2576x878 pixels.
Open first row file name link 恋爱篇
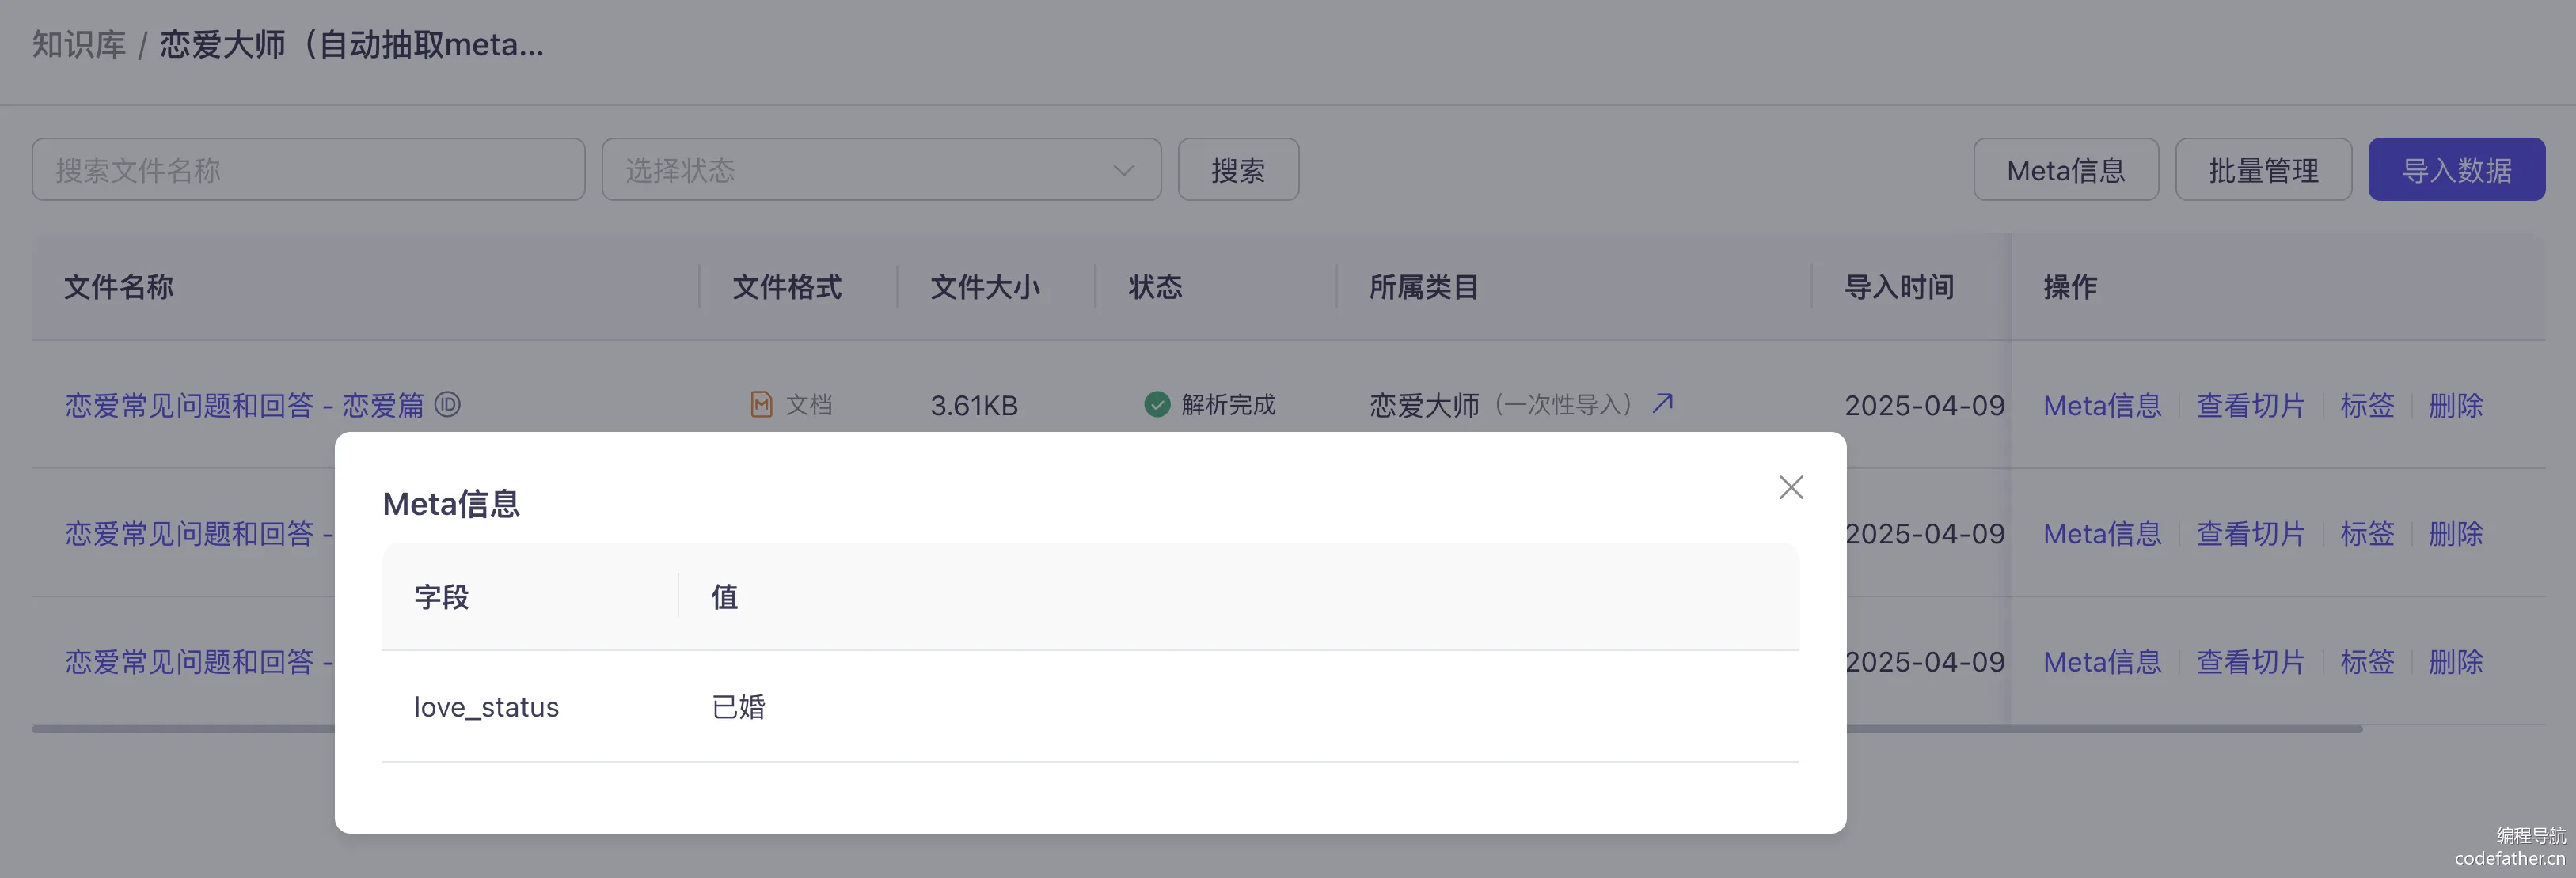coord(244,406)
